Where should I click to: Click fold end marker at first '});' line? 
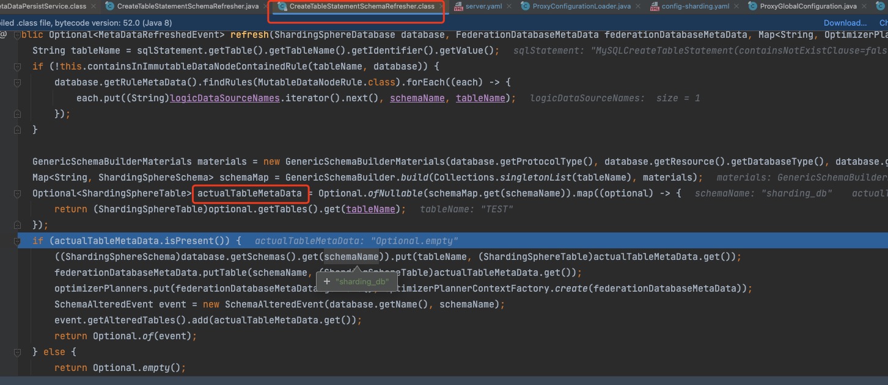pos(18,113)
